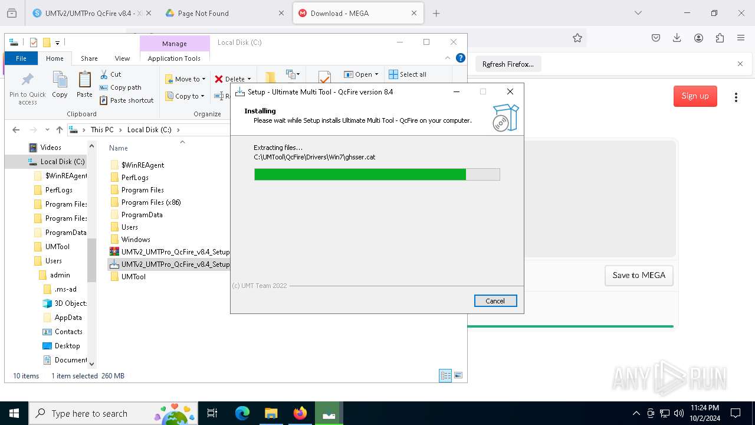Click Paste shortcut in the ribbon
755x425 pixels.
[x=126, y=100]
